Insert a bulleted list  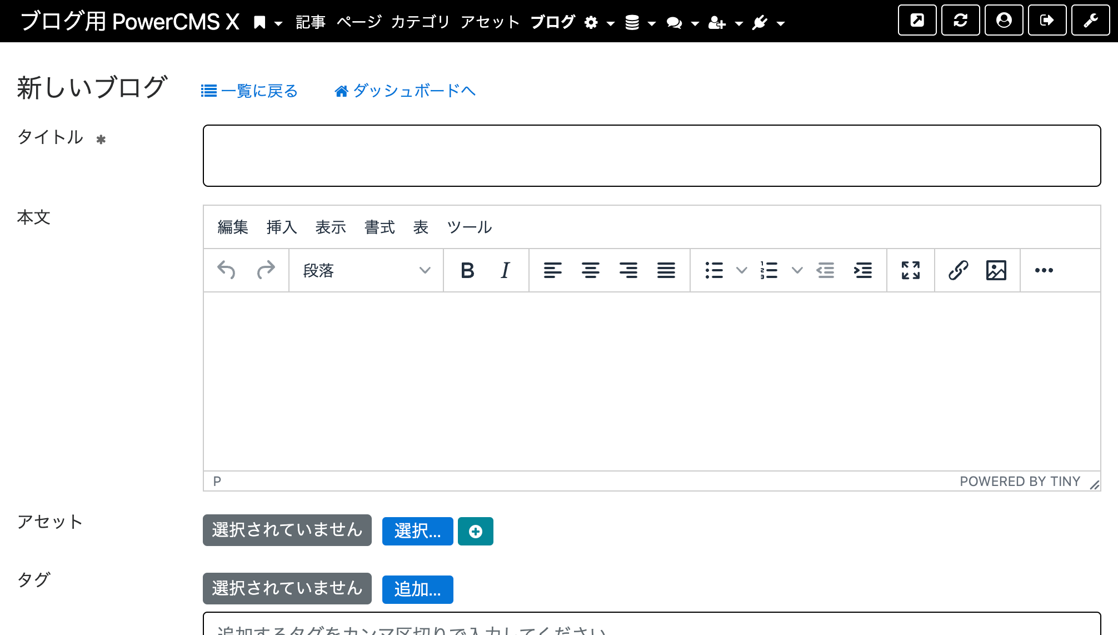pos(714,270)
